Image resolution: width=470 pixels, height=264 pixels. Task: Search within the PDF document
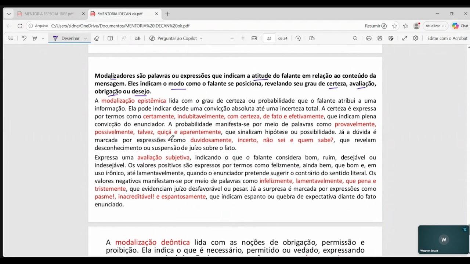click(x=355, y=38)
